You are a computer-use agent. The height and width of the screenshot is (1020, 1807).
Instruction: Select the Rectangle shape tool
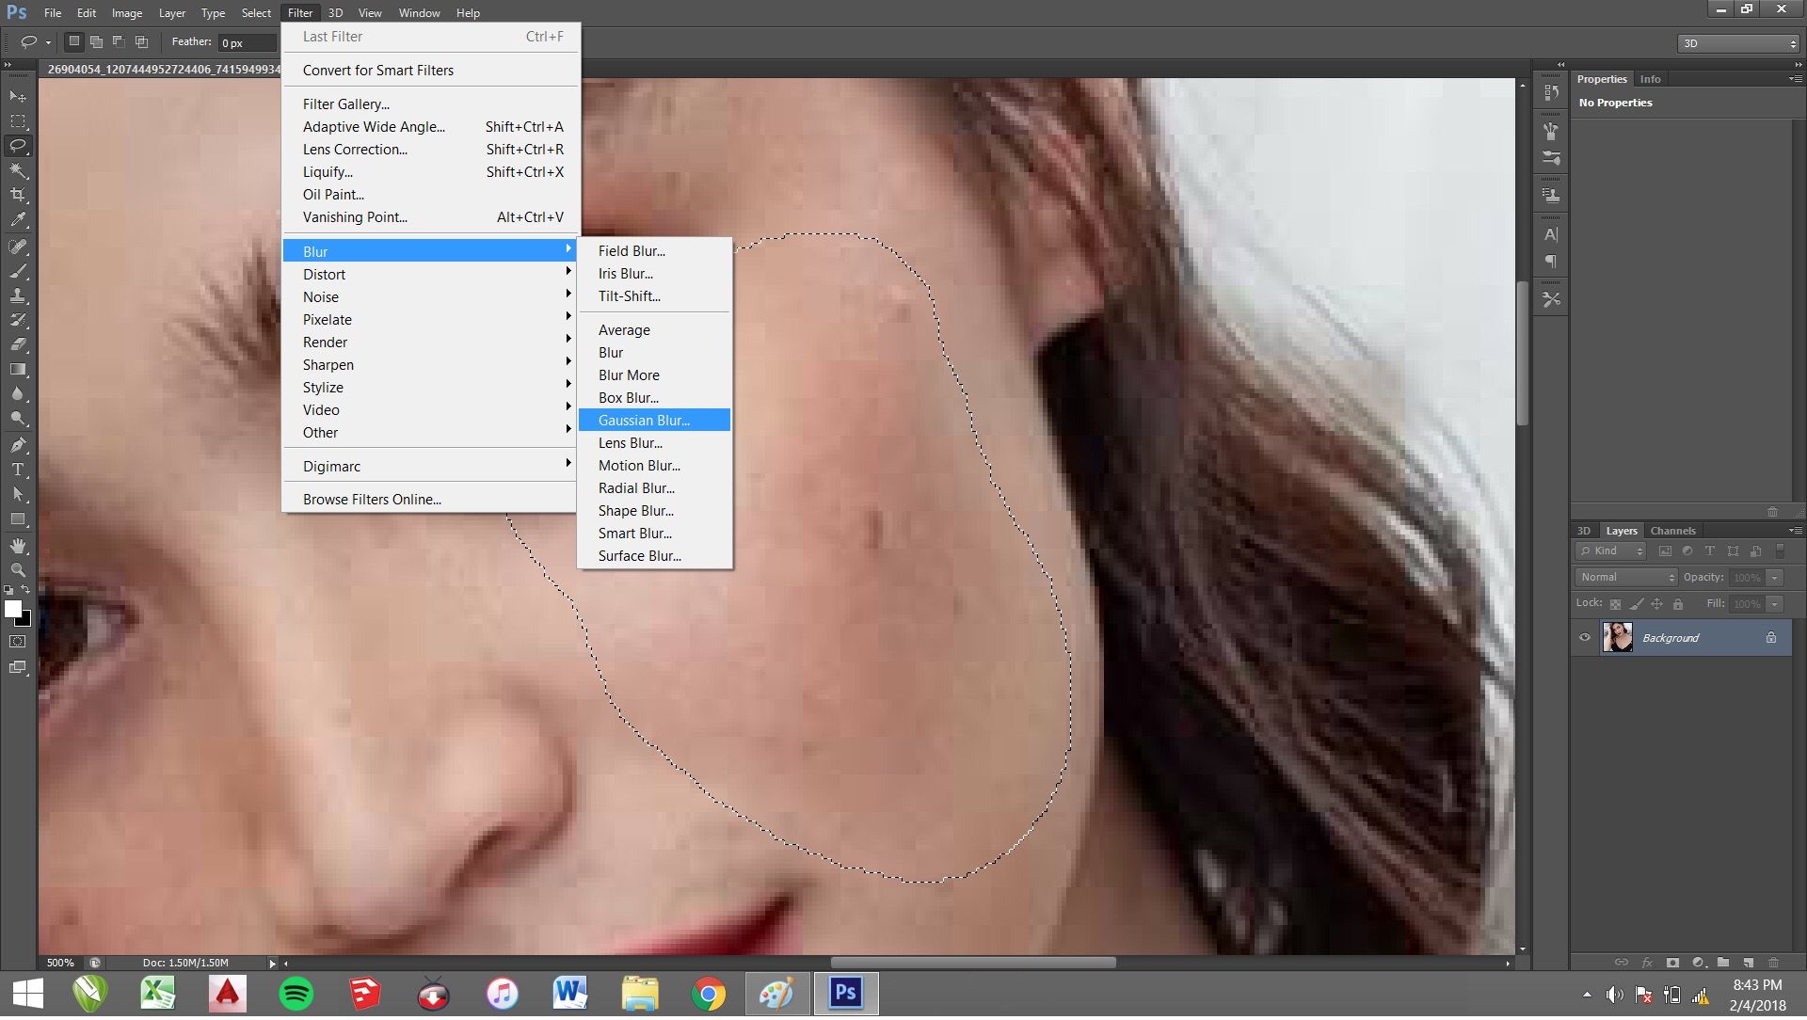pyautogui.click(x=18, y=518)
